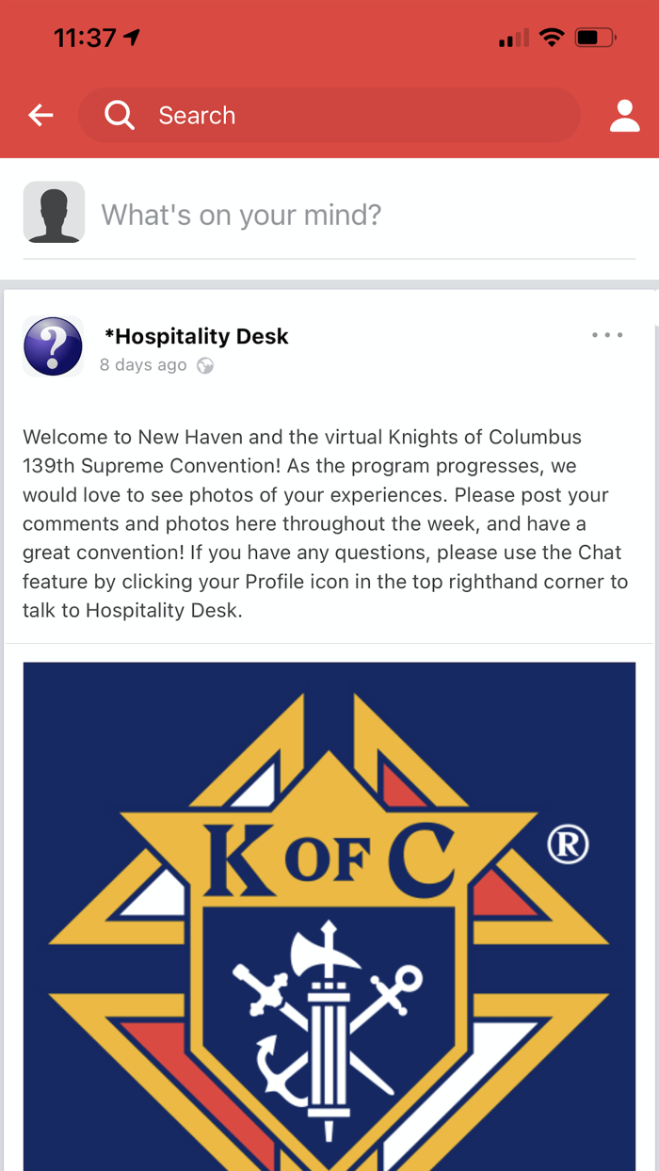This screenshot has width=659, height=1171.
Task: Tap the Hospitality Desk question mark avatar
Action: [53, 345]
